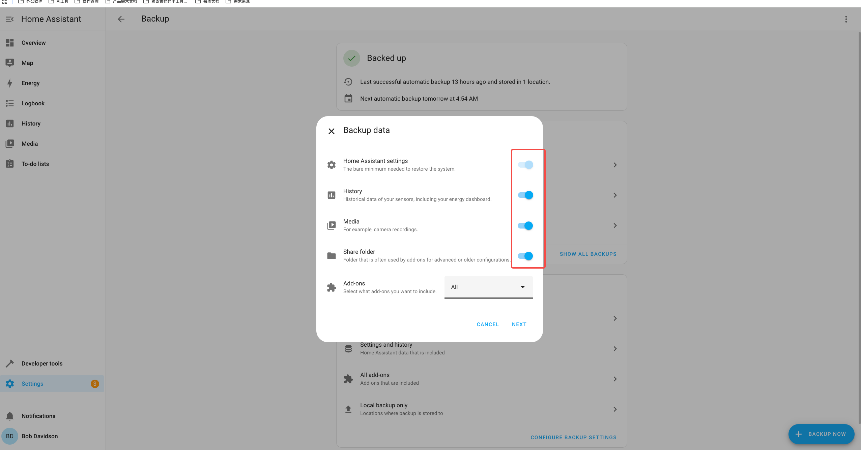Click the BD user avatar
Screen dimensions: 861x450
pyautogui.click(x=10, y=436)
